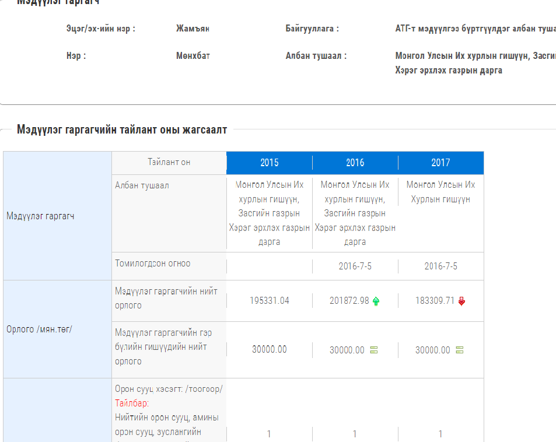The width and height of the screenshot is (556, 442).
Task: Click the 201872.98 income value for 2016
Action: [349, 301]
